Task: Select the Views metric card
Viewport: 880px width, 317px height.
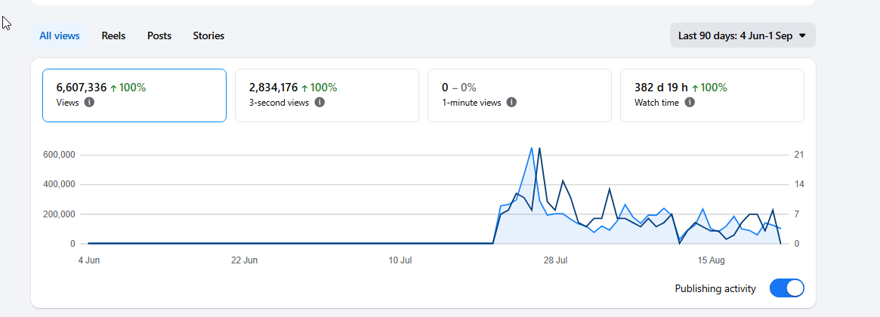Action: click(134, 95)
